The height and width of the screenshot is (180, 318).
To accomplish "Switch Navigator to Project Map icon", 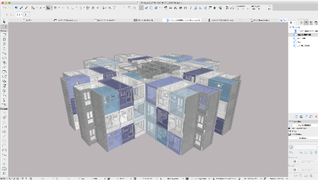I will pyautogui.click(x=301, y=23).
